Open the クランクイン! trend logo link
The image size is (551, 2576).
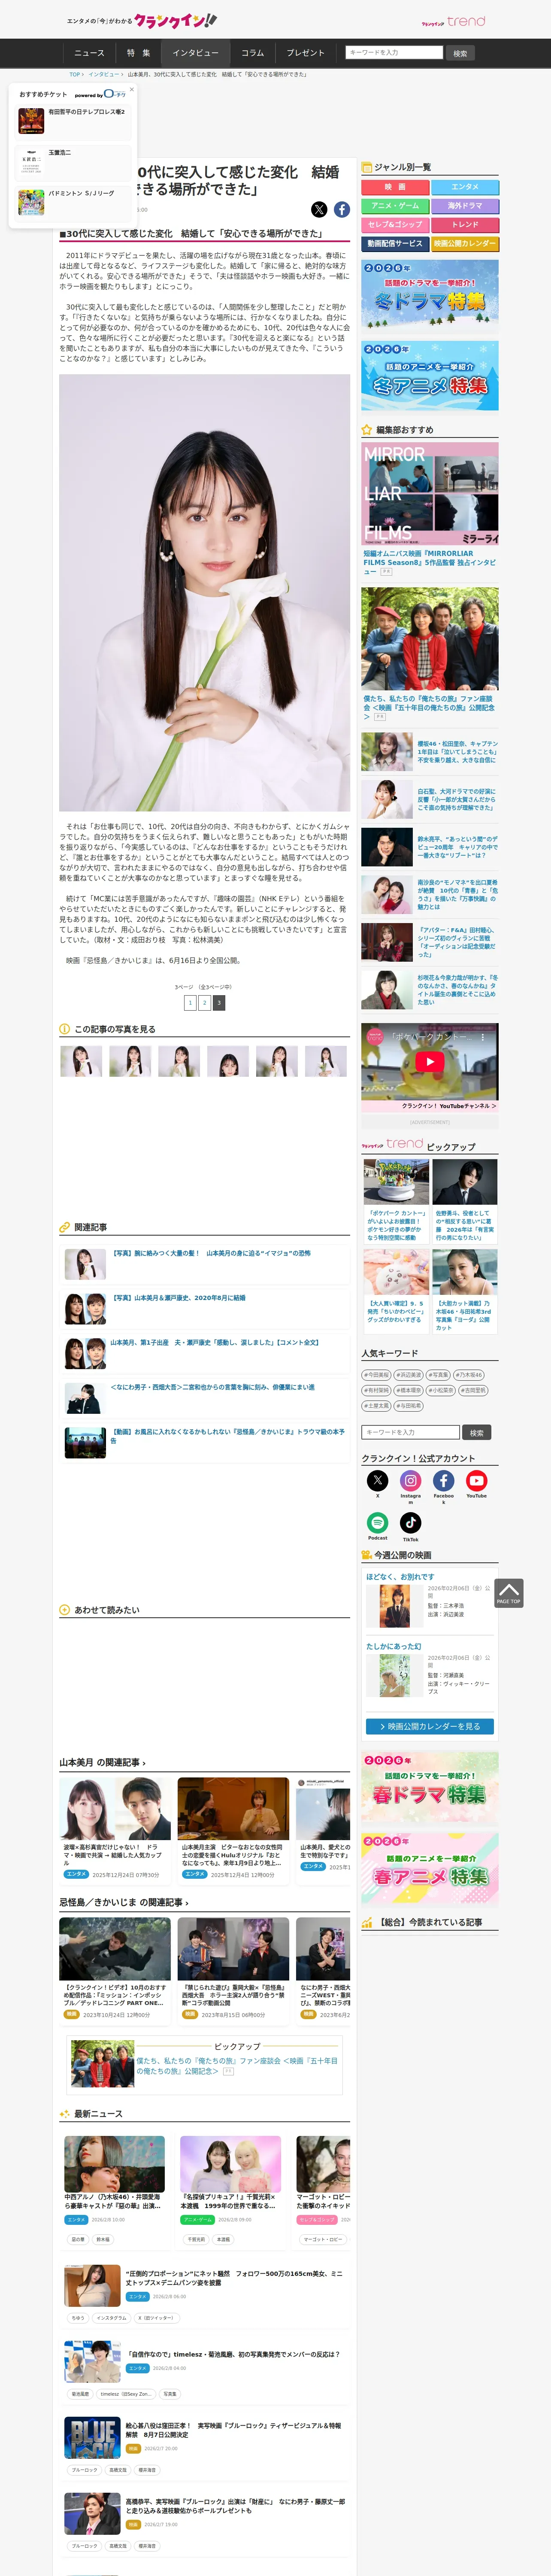pos(453,21)
